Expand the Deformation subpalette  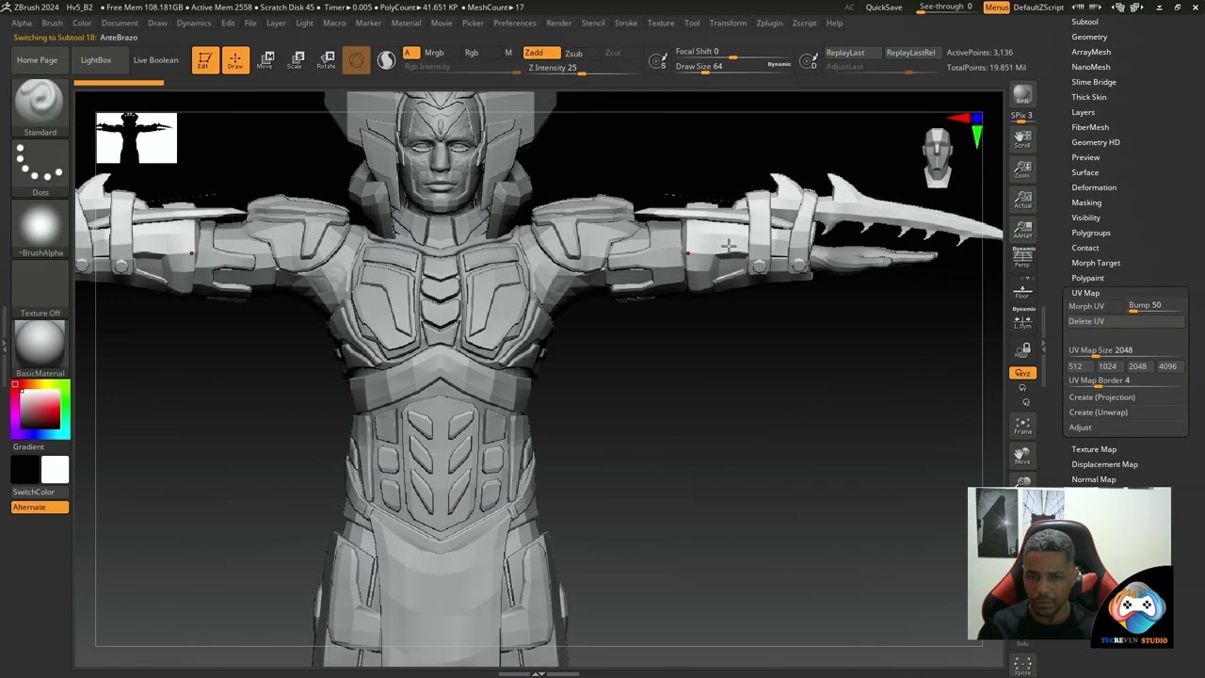1094,187
